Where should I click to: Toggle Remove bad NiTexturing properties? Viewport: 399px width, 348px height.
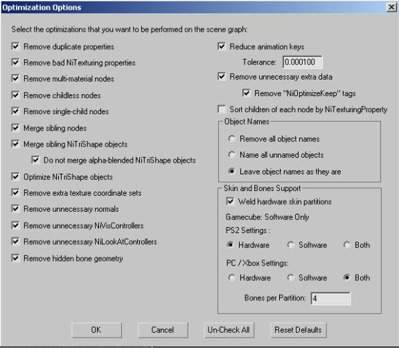tap(15, 62)
